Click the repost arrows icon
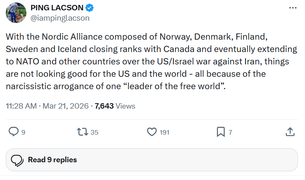305x180 pixels. (x=82, y=132)
